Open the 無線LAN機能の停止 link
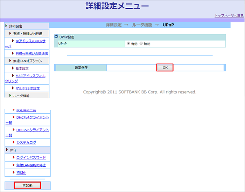 point(31,165)
